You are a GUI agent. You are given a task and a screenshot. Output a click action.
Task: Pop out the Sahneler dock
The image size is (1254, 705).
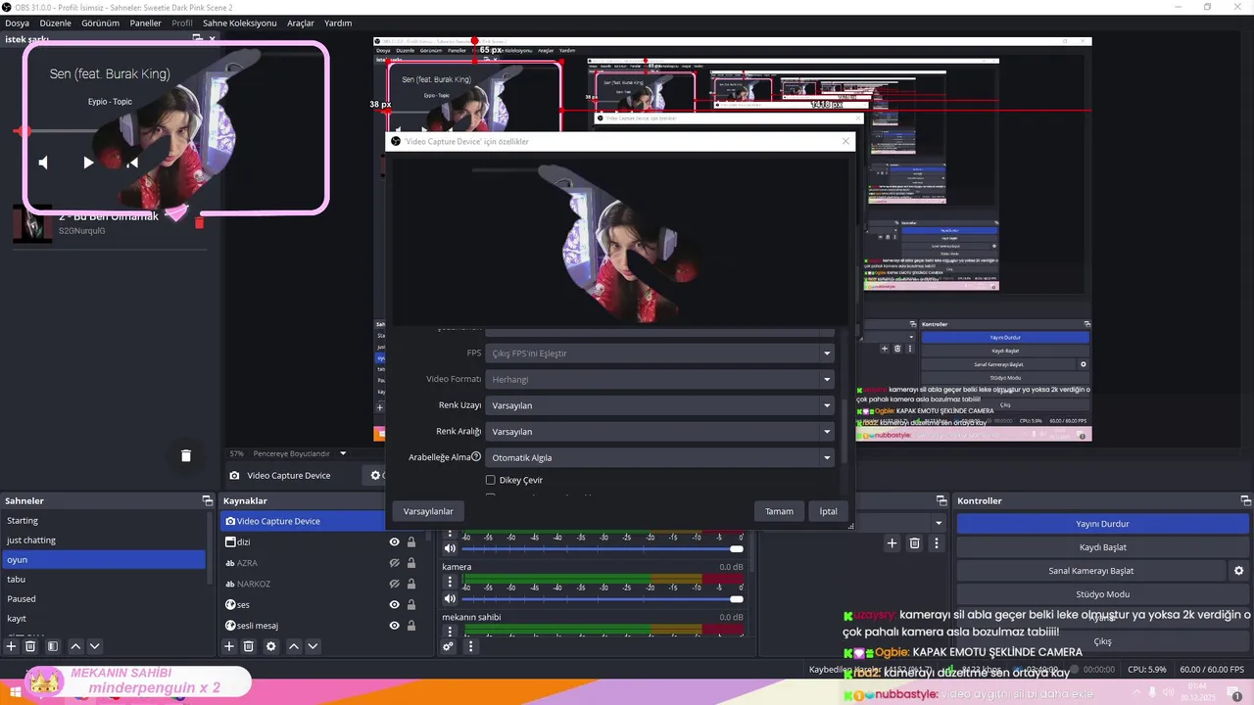pyautogui.click(x=207, y=500)
